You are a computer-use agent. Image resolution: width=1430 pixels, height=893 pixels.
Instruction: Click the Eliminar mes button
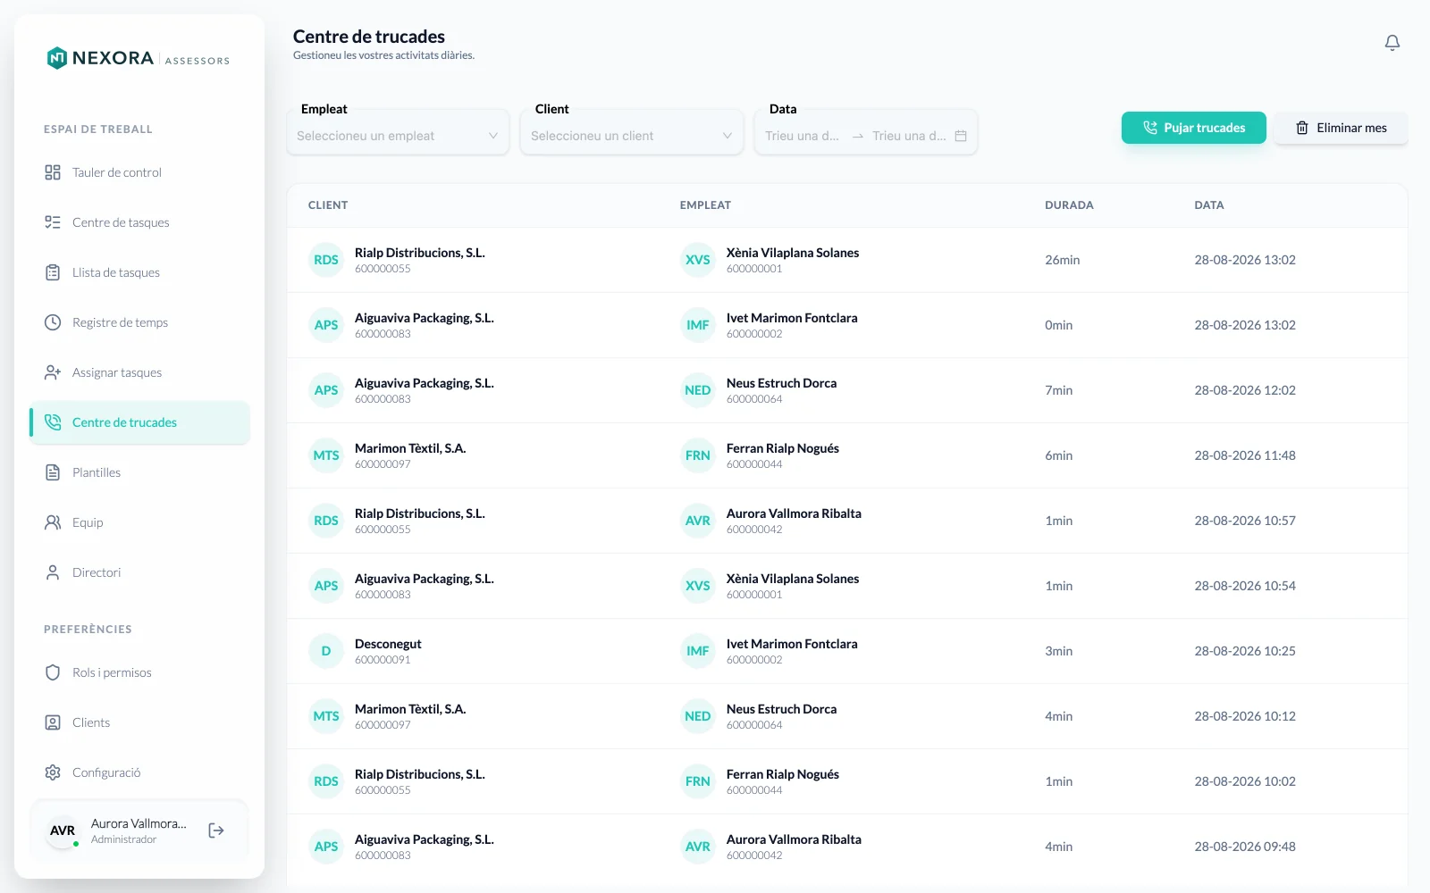pos(1342,128)
